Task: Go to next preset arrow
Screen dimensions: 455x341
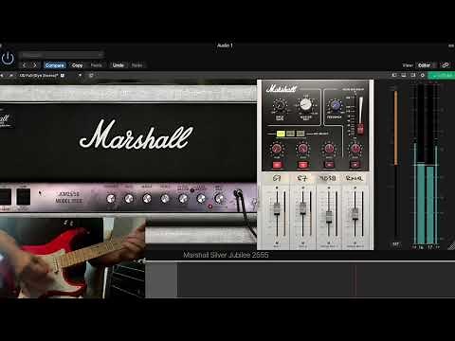Action: pyautogui.click(x=35, y=65)
